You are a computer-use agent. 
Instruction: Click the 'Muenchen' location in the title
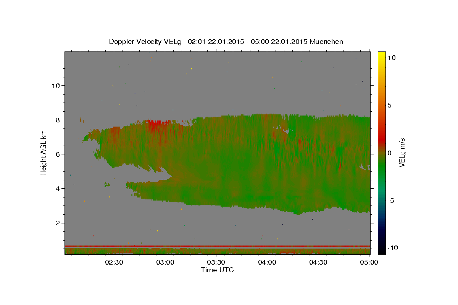click(x=327, y=42)
